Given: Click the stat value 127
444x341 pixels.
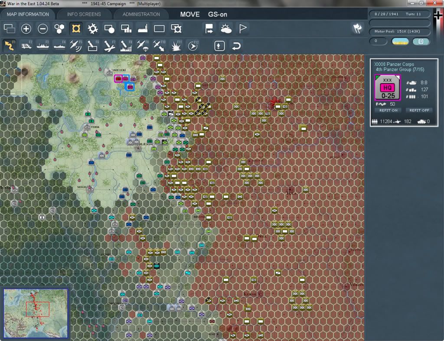Looking at the screenshot, I should (x=424, y=90).
